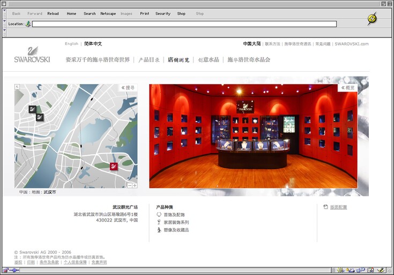Viewport: 394px width, 275px height.
Task: Zoom in the map with plus button
Action: pyautogui.click(x=135, y=185)
